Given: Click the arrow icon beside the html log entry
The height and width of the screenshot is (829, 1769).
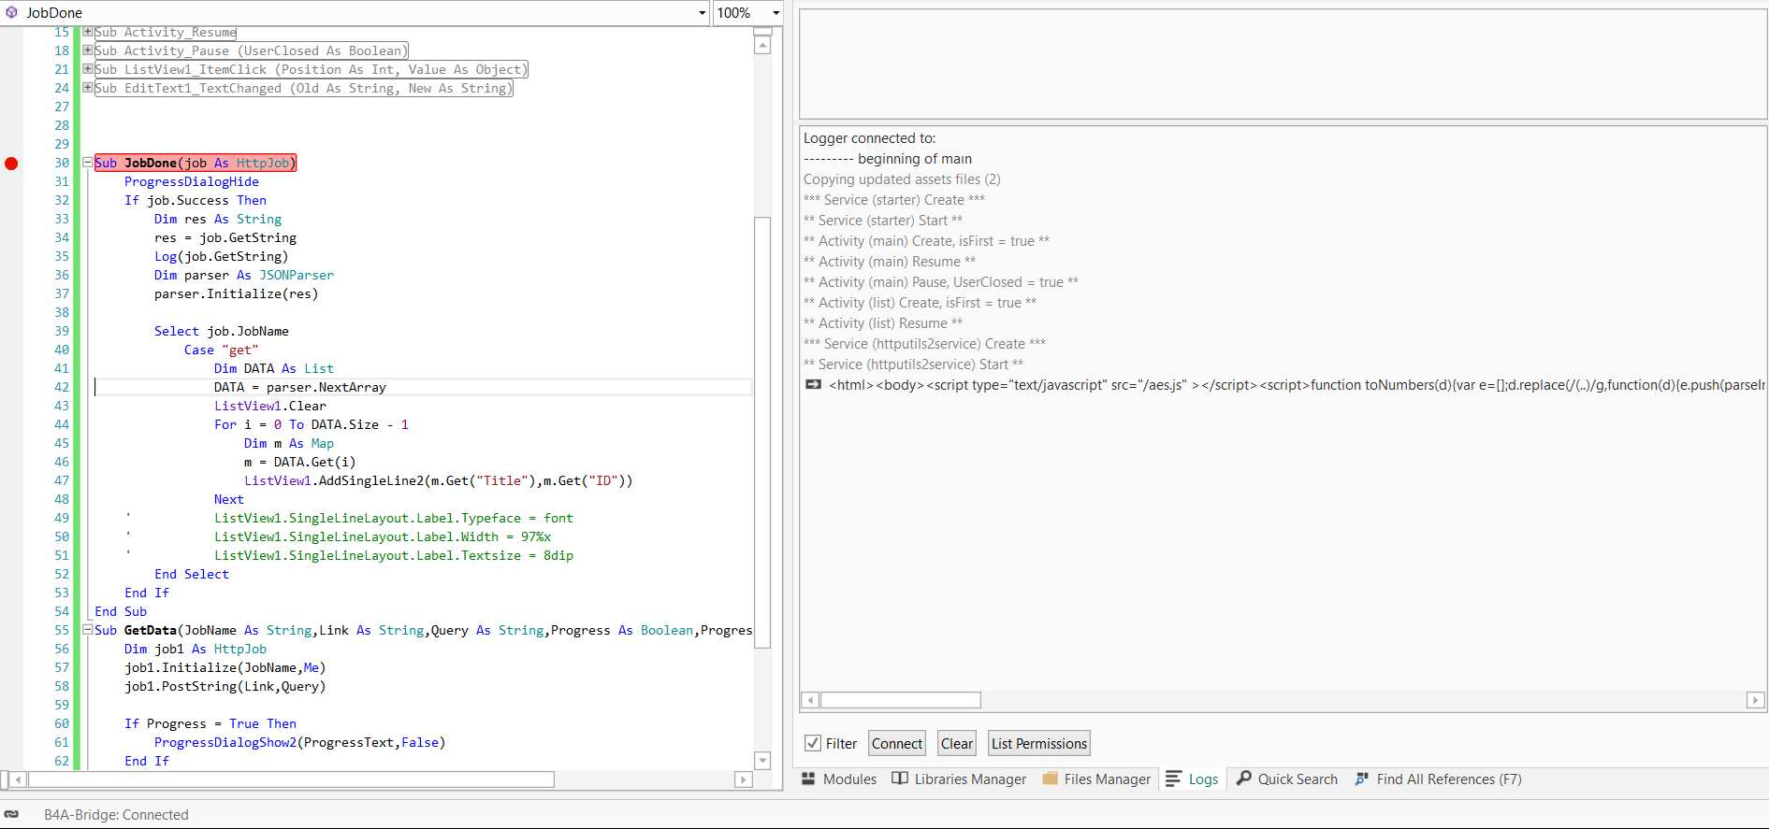Looking at the screenshot, I should pyautogui.click(x=813, y=385).
